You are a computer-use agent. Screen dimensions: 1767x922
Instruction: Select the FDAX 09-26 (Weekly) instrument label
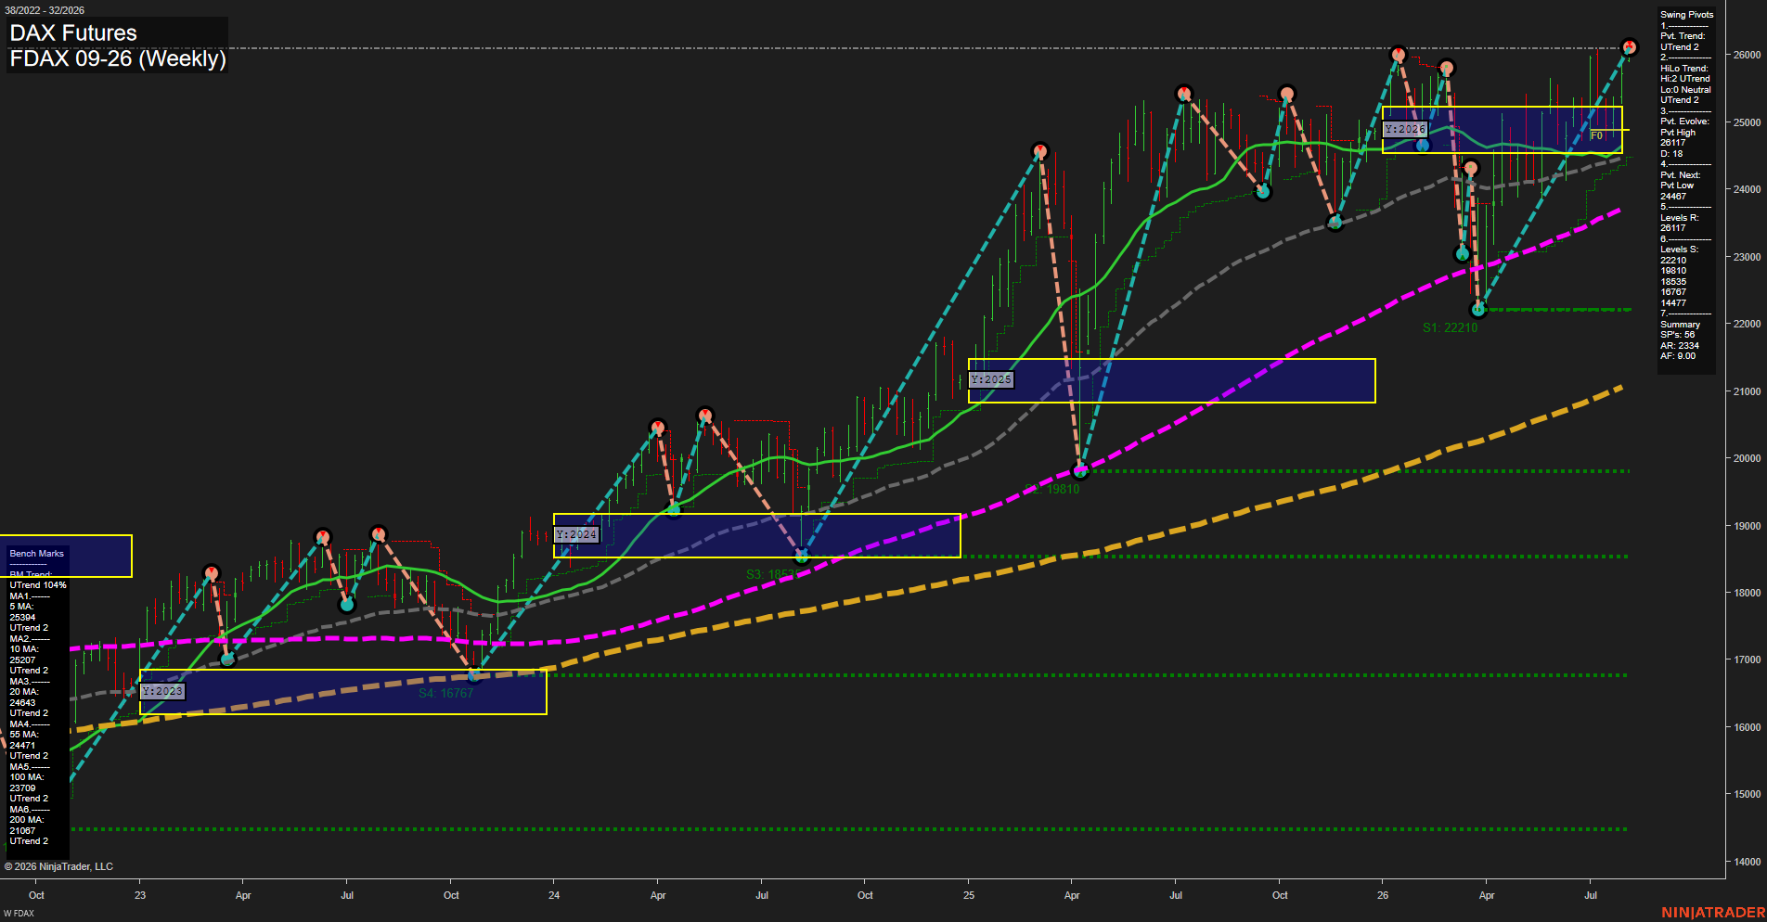[x=118, y=59]
